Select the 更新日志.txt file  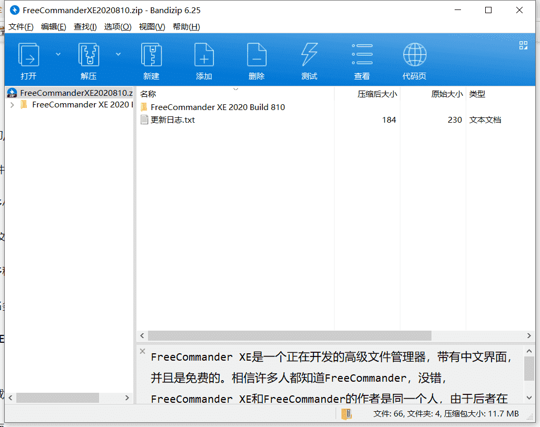[x=173, y=120]
